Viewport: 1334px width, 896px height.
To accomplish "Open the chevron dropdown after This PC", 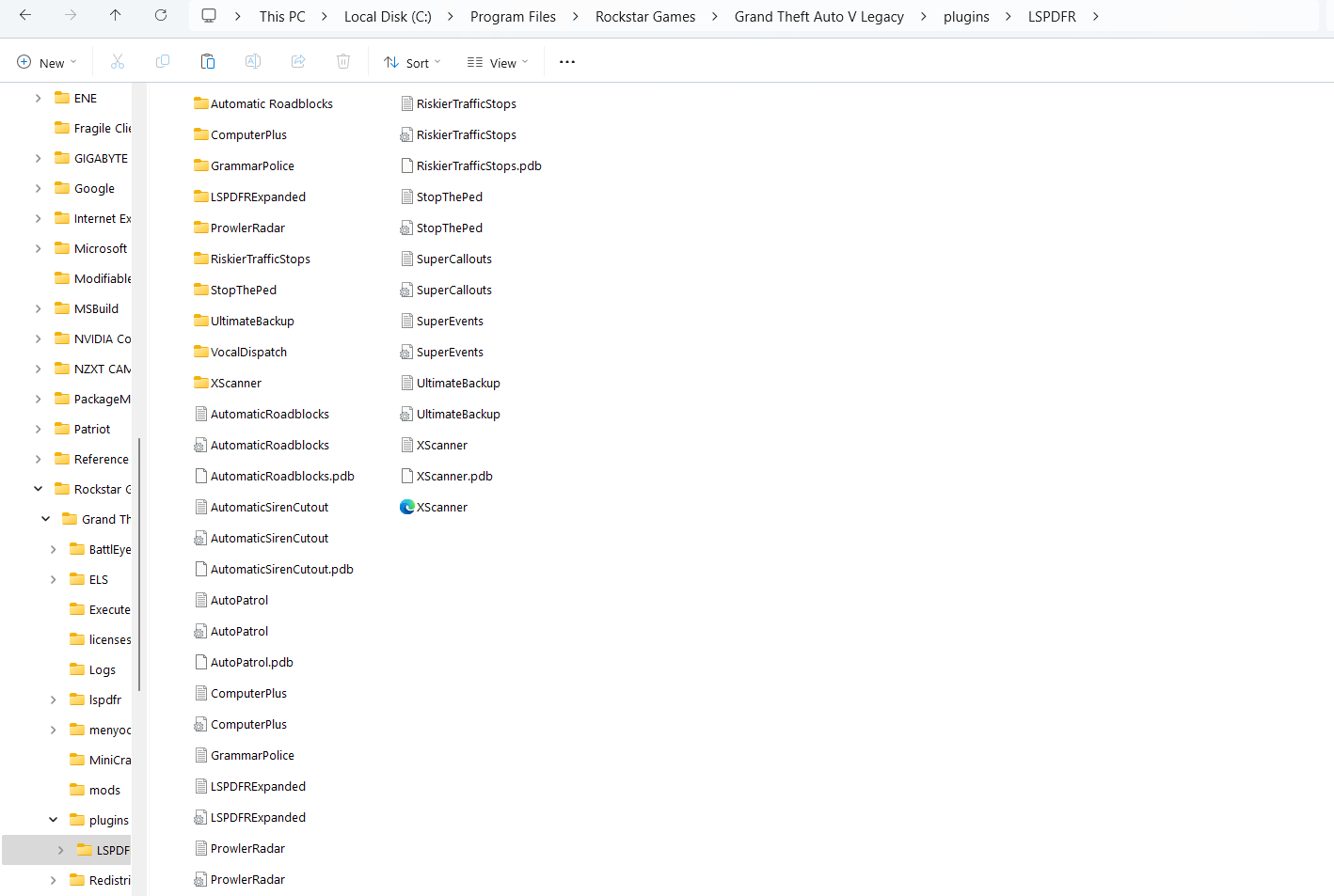I will tap(325, 16).
